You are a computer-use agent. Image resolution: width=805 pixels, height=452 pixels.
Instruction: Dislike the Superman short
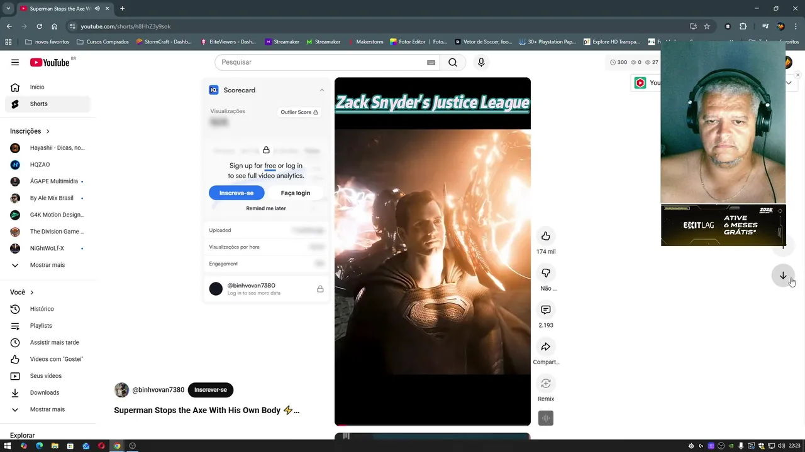pos(546,273)
